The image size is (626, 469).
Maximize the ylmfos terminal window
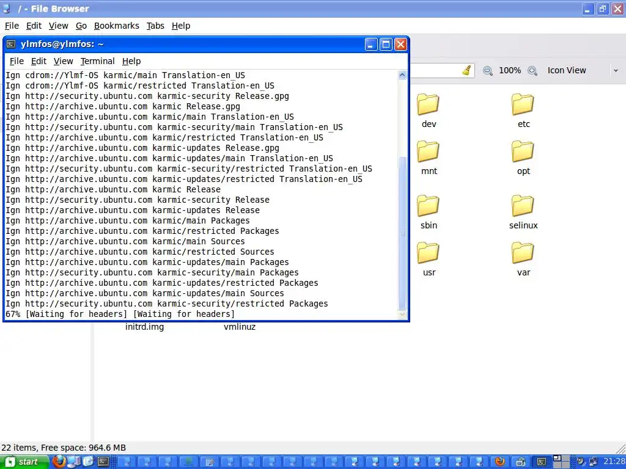(x=386, y=44)
